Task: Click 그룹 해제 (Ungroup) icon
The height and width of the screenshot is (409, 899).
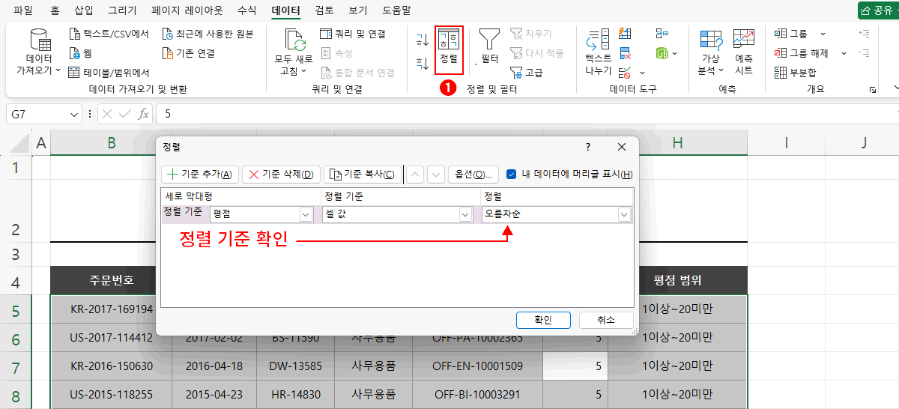Action: pos(781,53)
